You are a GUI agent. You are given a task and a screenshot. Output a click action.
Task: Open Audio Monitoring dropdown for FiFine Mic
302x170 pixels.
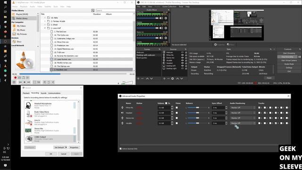tap(243, 108)
